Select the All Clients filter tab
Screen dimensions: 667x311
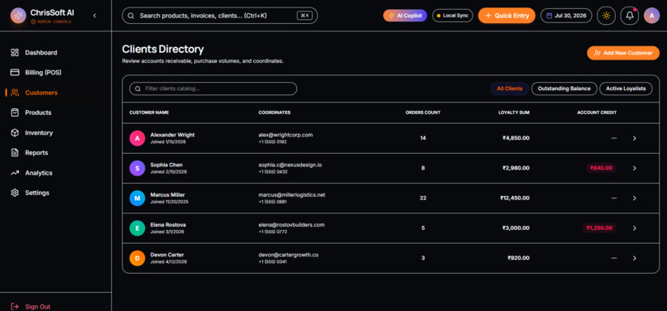[510, 89]
